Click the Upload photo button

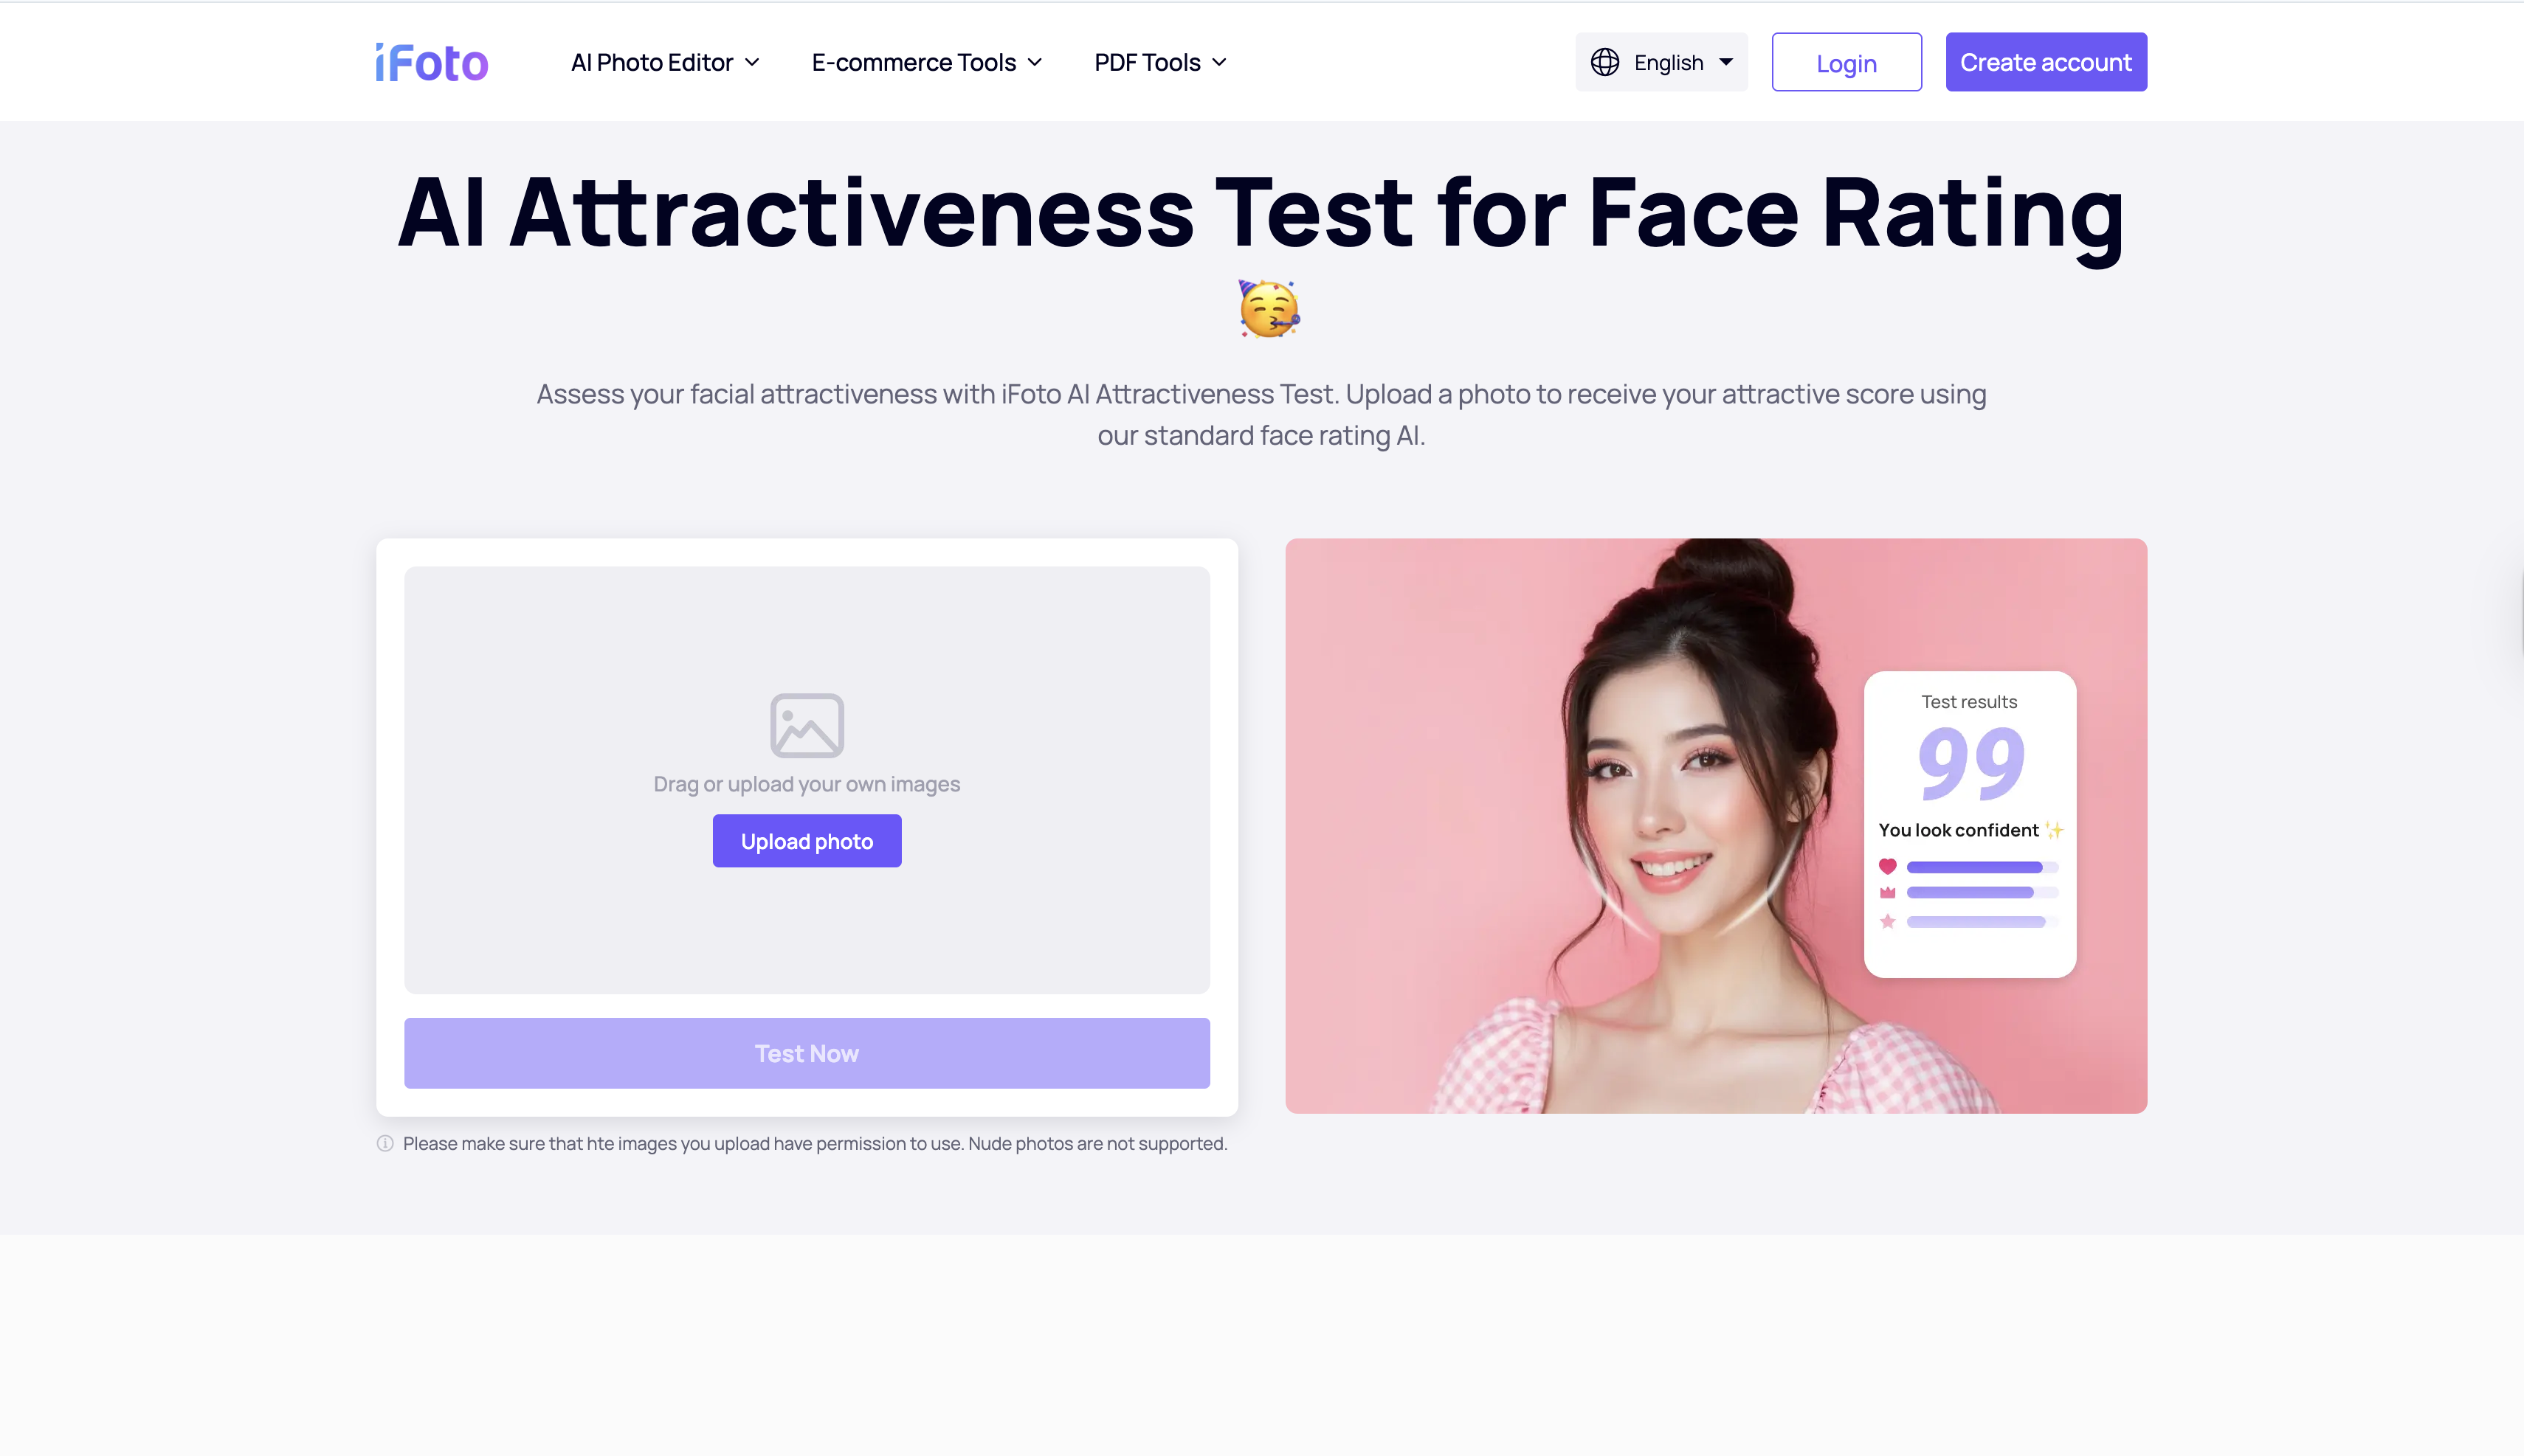[807, 840]
